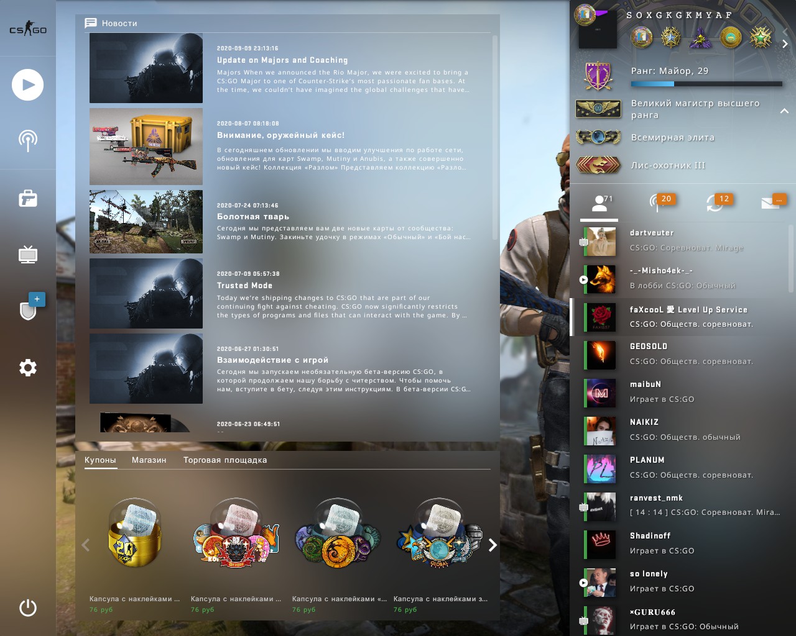Viewport: 796px width, 636px height.
Task: Switch to the Торговая площадка tab
Action: coord(225,460)
